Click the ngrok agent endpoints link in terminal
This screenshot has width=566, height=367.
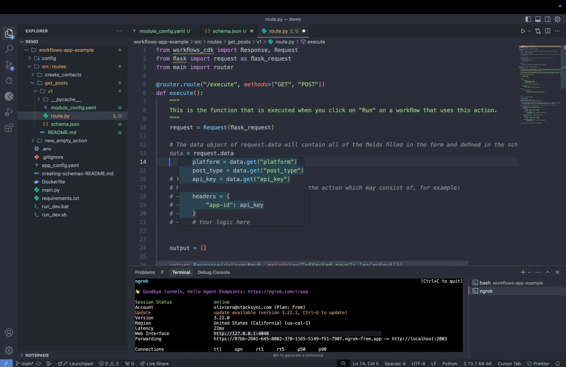point(278,292)
